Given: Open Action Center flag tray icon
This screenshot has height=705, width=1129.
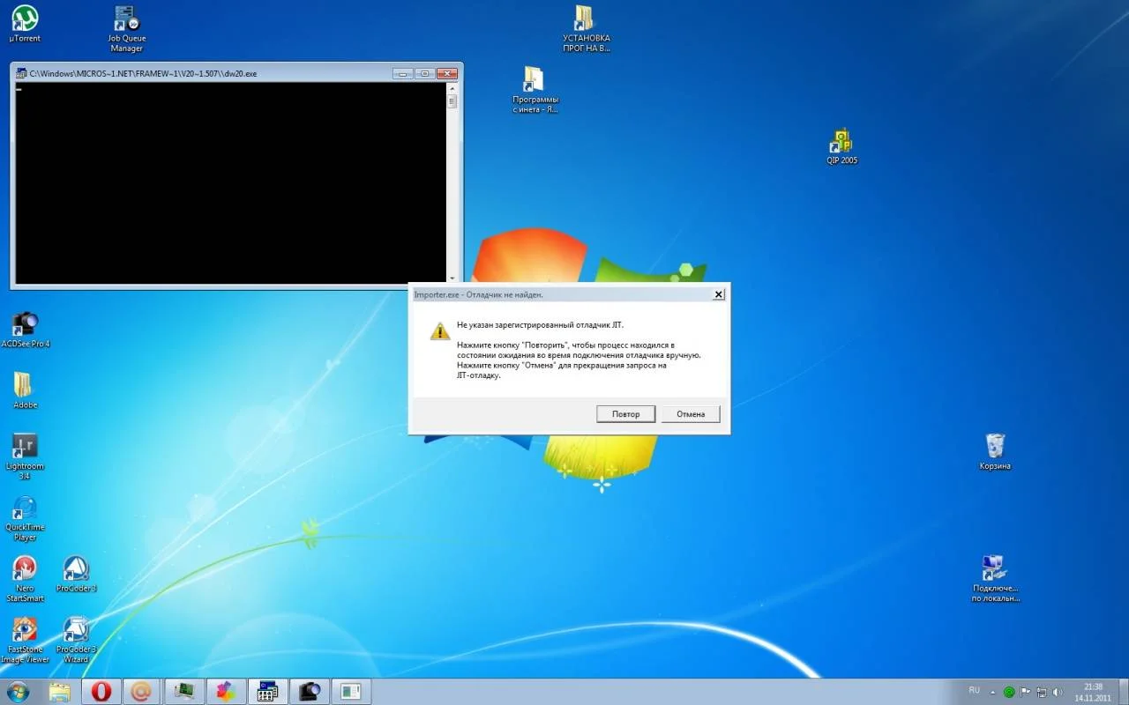Looking at the screenshot, I should [1026, 692].
